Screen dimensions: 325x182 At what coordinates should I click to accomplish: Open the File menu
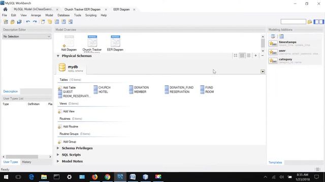pyautogui.click(x=5, y=15)
